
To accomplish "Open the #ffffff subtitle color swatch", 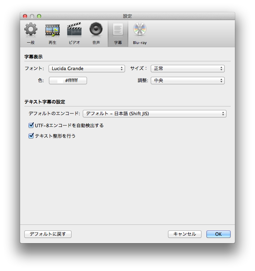I will pyautogui.click(x=68, y=81).
